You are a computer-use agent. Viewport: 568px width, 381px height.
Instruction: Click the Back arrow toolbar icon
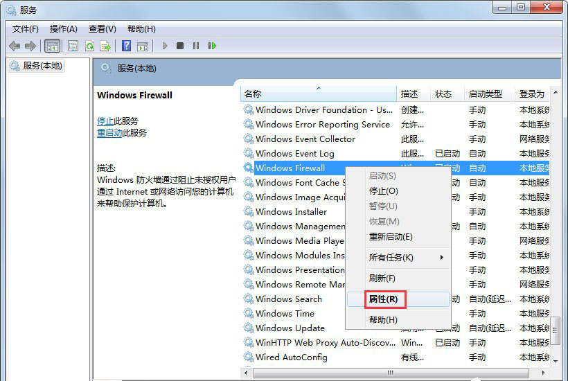click(15, 46)
